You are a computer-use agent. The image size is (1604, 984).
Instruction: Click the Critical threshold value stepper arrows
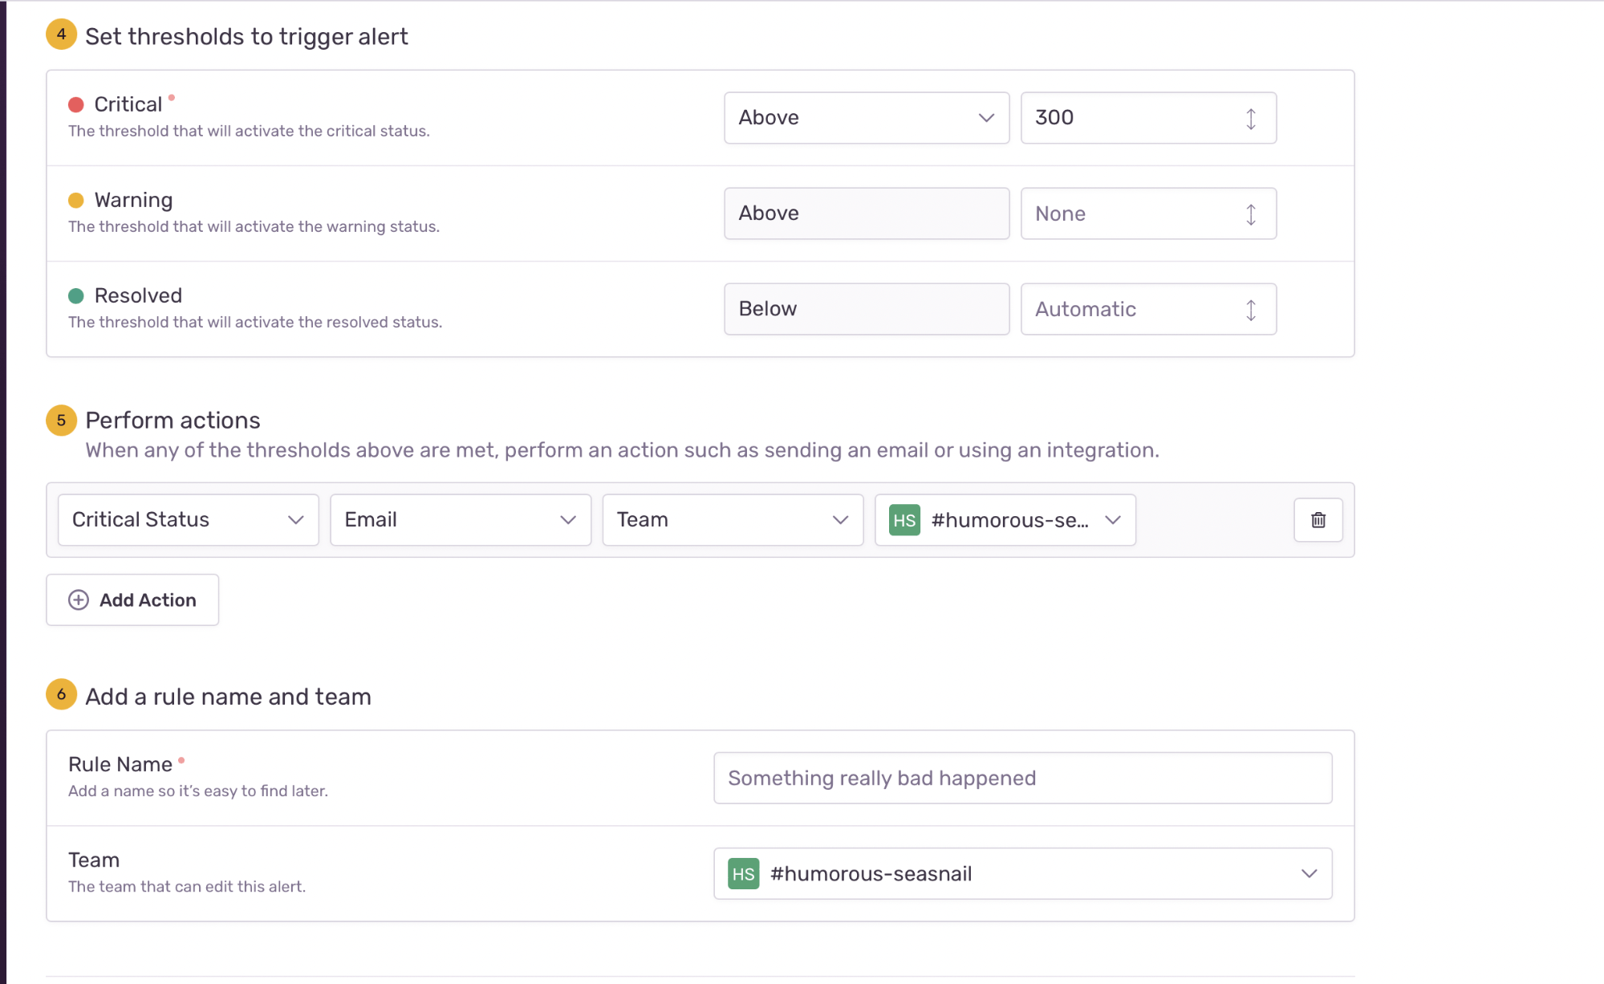(x=1250, y=119)
